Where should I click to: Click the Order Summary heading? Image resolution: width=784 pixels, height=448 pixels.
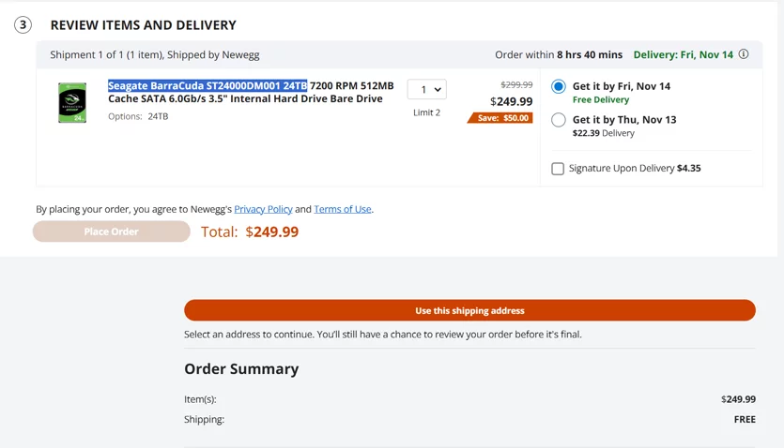click(x=241, y=368)
